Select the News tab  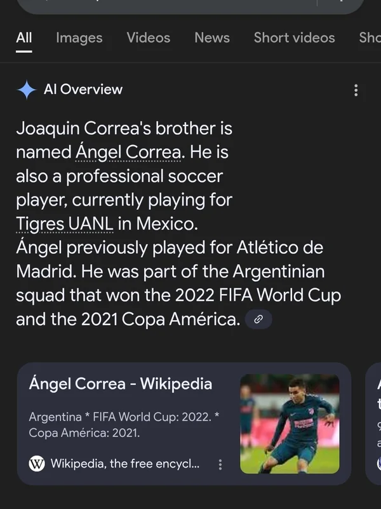(x=212, y=38)
